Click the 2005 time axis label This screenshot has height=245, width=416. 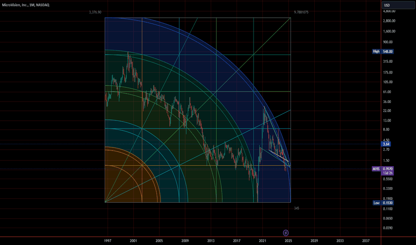(x=159, y=241)
